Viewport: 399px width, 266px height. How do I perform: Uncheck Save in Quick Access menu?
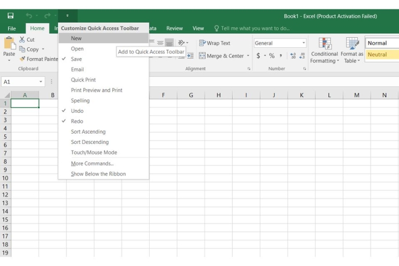pos(103,59)
